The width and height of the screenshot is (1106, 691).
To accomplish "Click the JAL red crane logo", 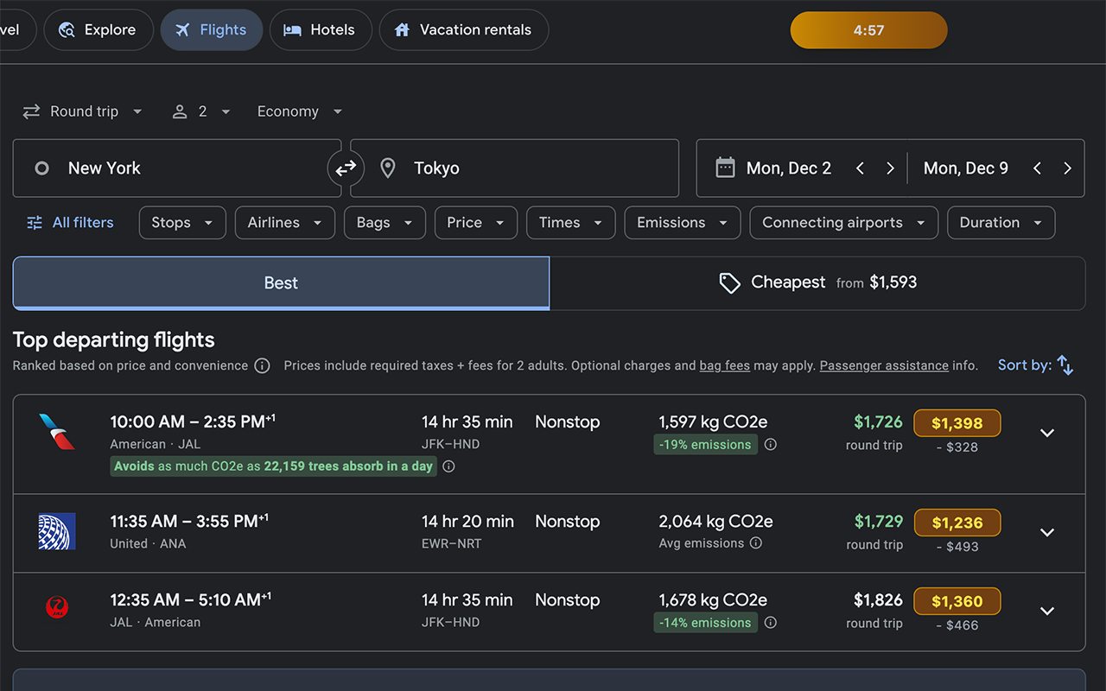I will pyautogui.click(x=57, y=607).
